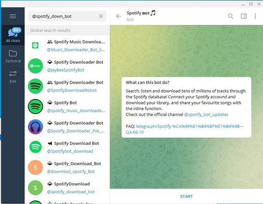Toggle the right side panel icon
263x204 pixels.
click(x=244, y=16)
